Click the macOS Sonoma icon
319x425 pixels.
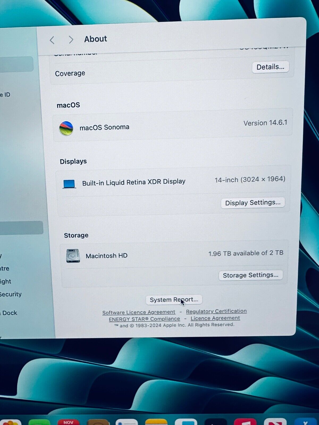66,128
